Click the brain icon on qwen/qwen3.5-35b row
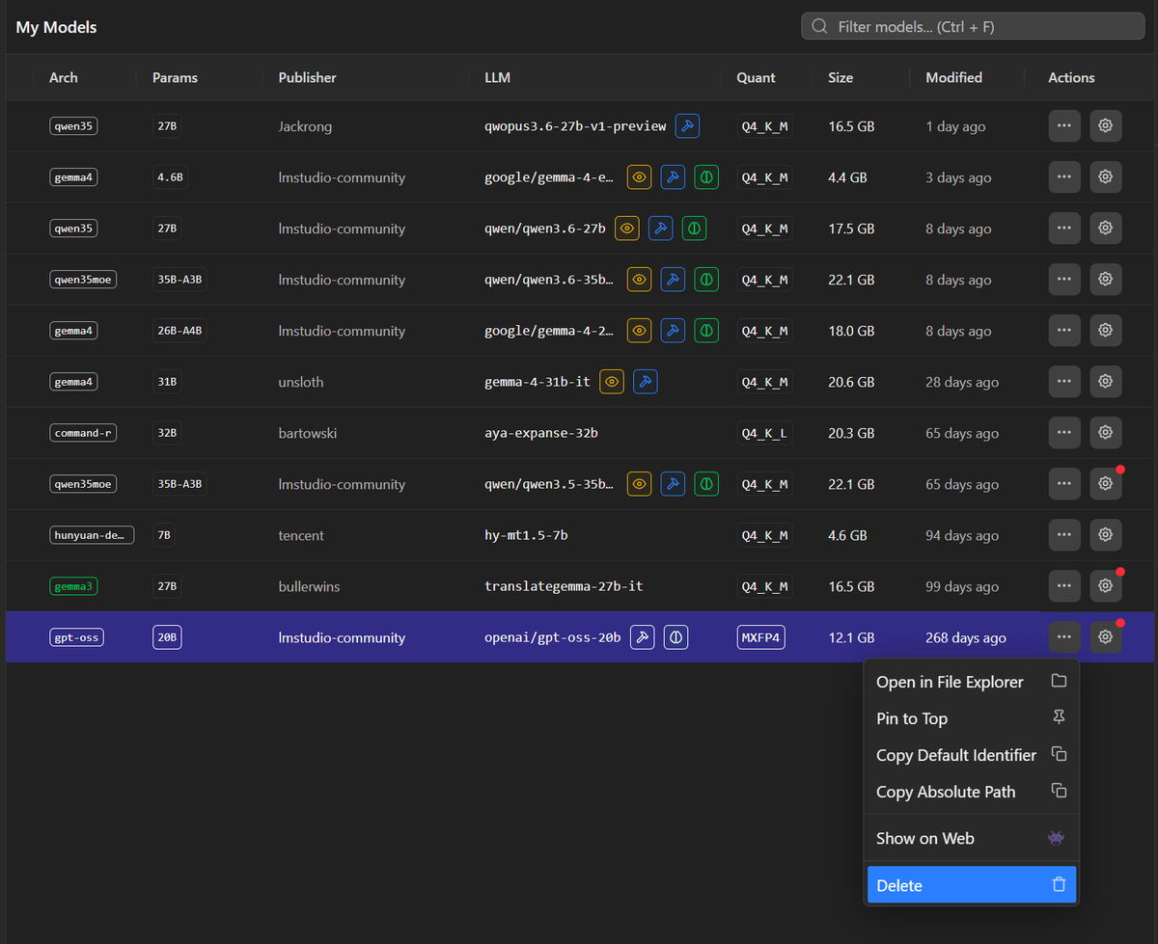 (x=706, y=484)
